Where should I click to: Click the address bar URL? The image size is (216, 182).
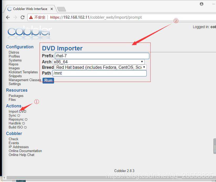96,17
